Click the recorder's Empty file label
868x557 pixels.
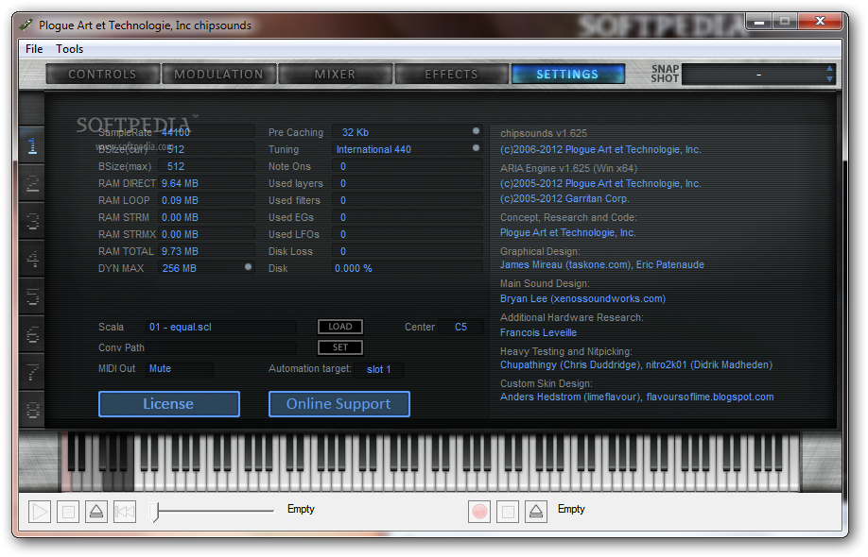tap(571, 509)
